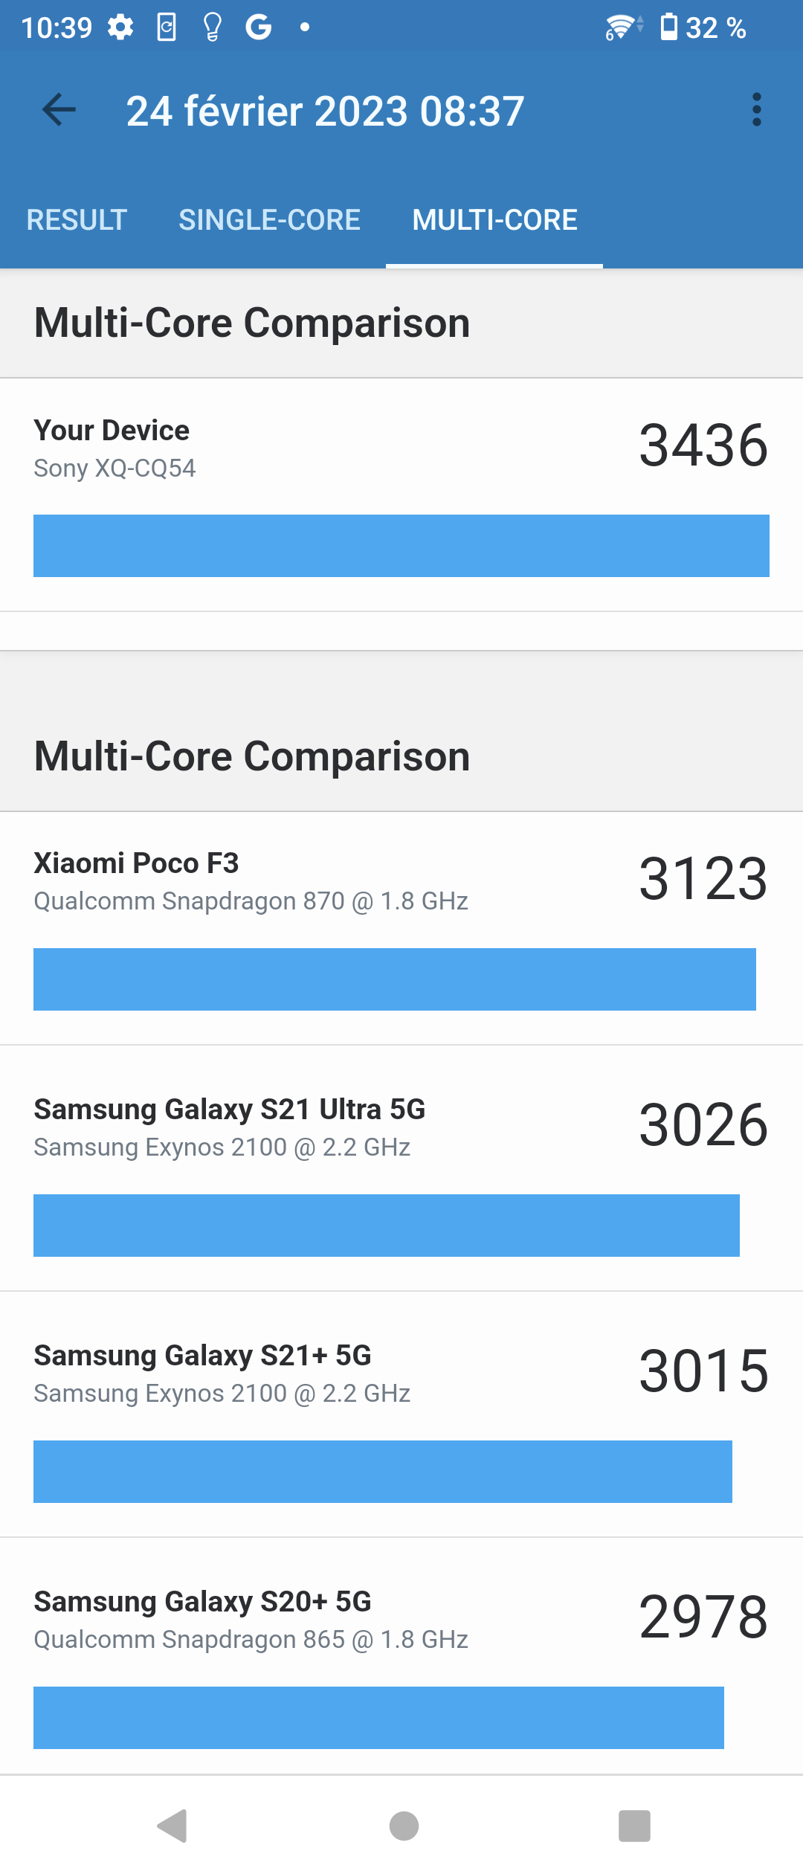Tap the Samsung Galaxy S21 Ultra 5G entry
Screen dimensions: 803x1874
click(401, 1168)
